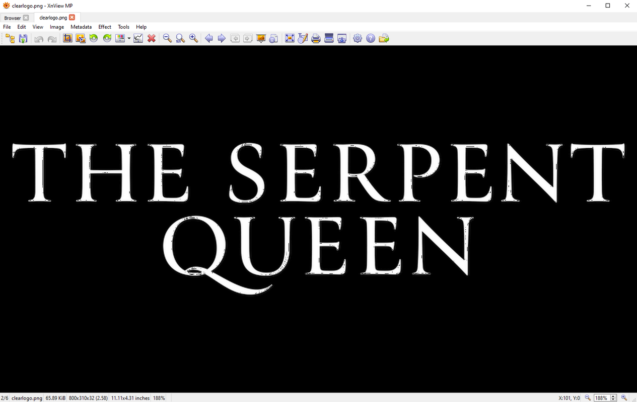
Task: Open the Resize image icon
Action: (81, 39)
